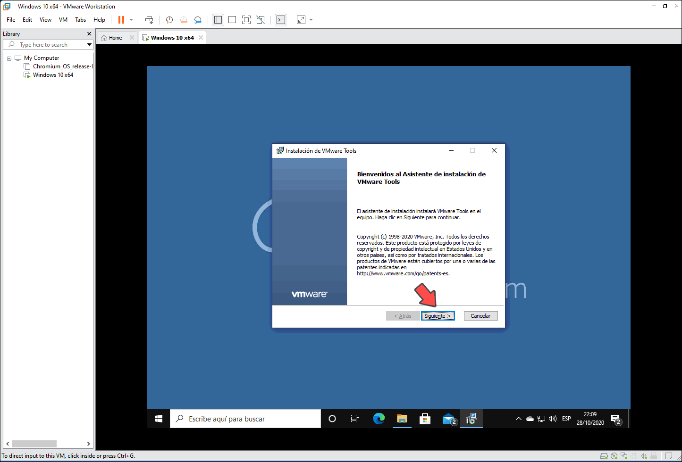The image size is (682, 462).
Task: Click the network adapter status icon
Action: click(x=624, y=456)
